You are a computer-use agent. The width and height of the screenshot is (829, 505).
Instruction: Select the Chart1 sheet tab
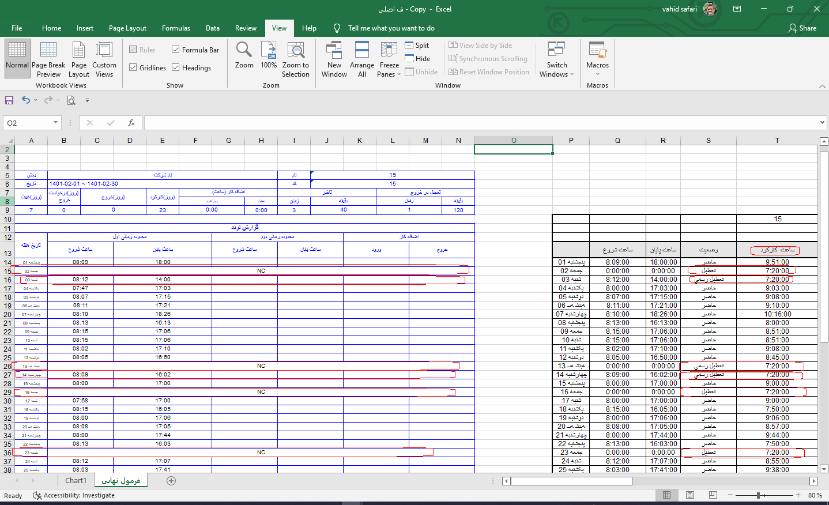[76, 481]
